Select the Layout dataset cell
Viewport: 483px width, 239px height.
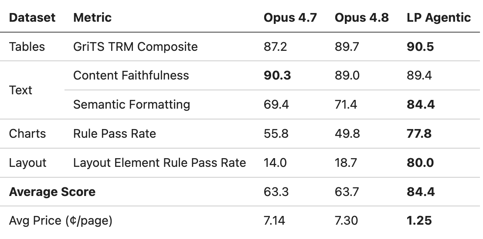27,163
